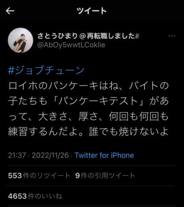Image resolution: width=184 pixels, height=207 pixels.
Task: Click the tweet text starting with ロイホのパンケーキ
Action: click(88, 109)
